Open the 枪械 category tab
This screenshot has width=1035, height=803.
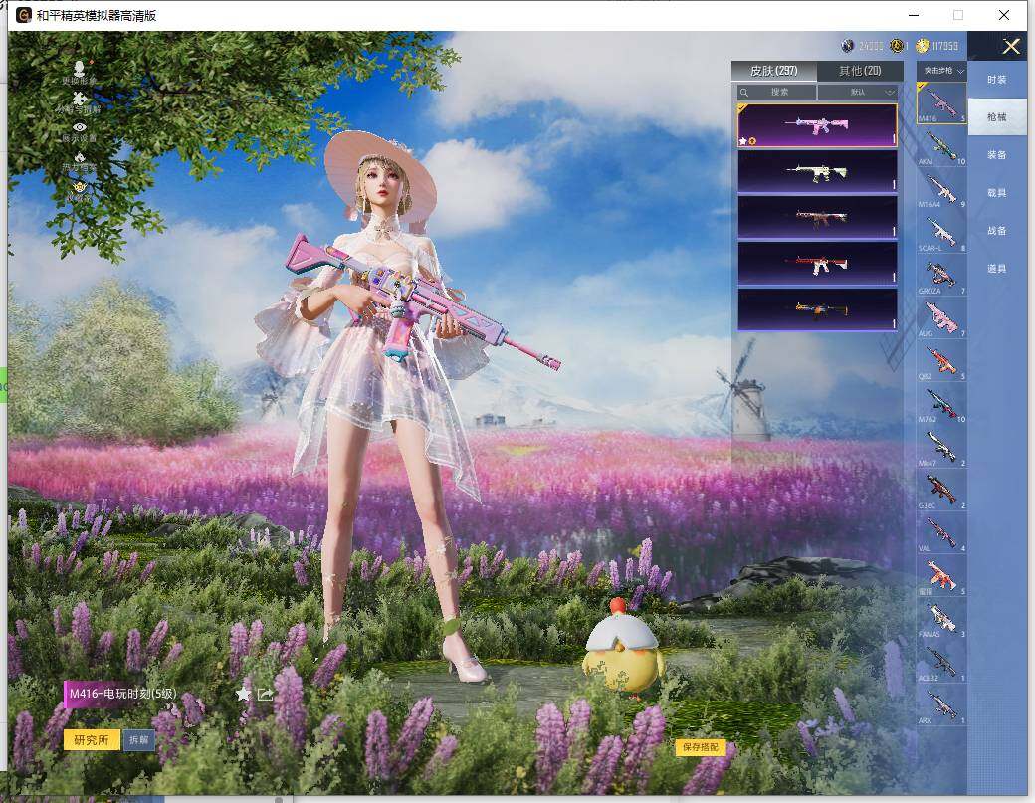tap(997, 116)
